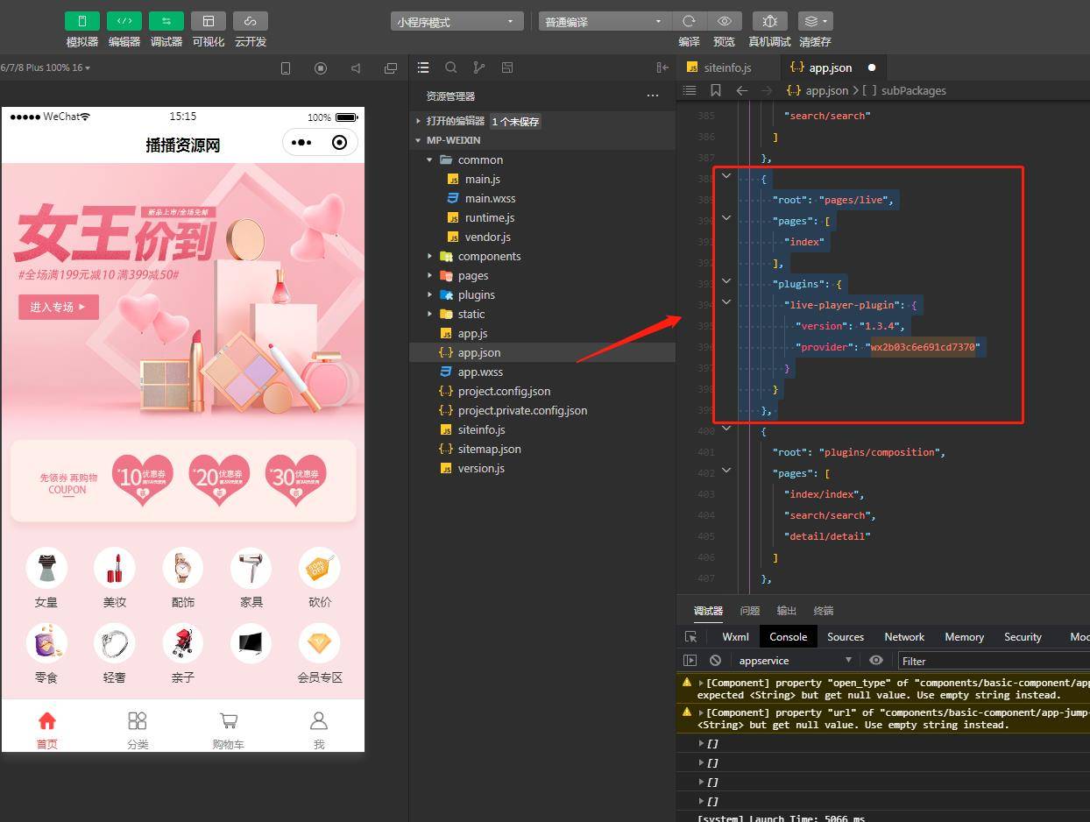The image size is (1090, 822).
Task: Switch to the 问题 panel tab
Action: (749, 611)
